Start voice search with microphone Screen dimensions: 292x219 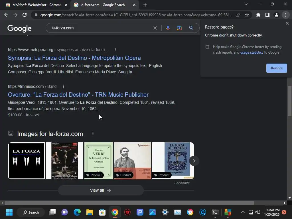tap(168, 28)
